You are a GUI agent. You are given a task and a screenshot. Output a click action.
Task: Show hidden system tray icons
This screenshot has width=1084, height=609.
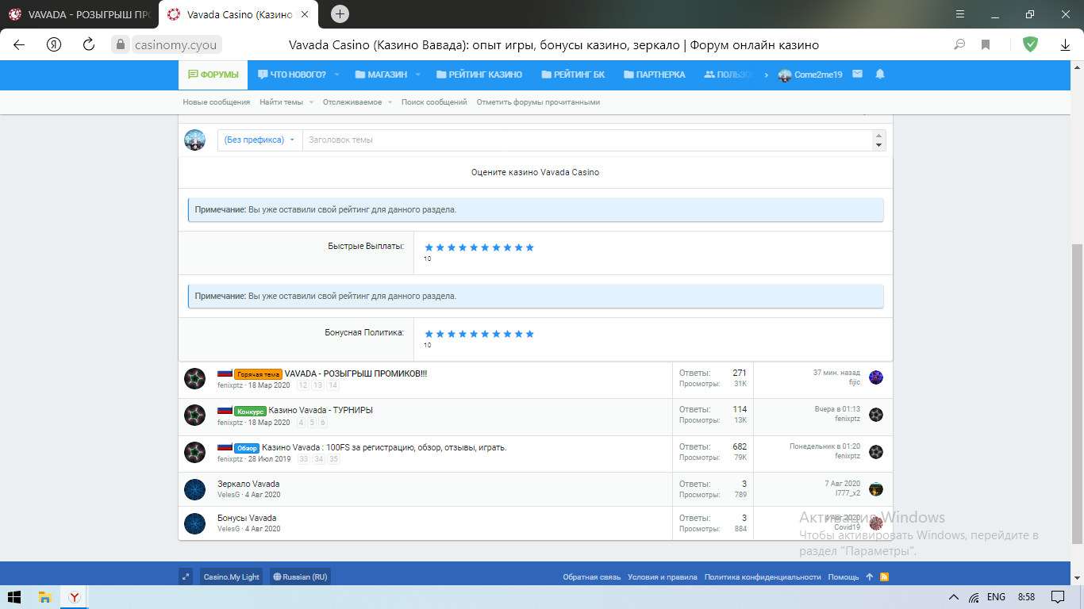tap(954, 597)
